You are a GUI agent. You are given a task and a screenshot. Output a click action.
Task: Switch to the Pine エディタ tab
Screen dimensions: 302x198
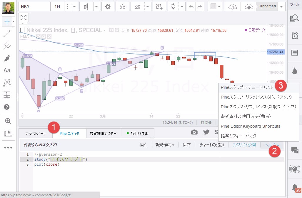click(x=69, y=134)
